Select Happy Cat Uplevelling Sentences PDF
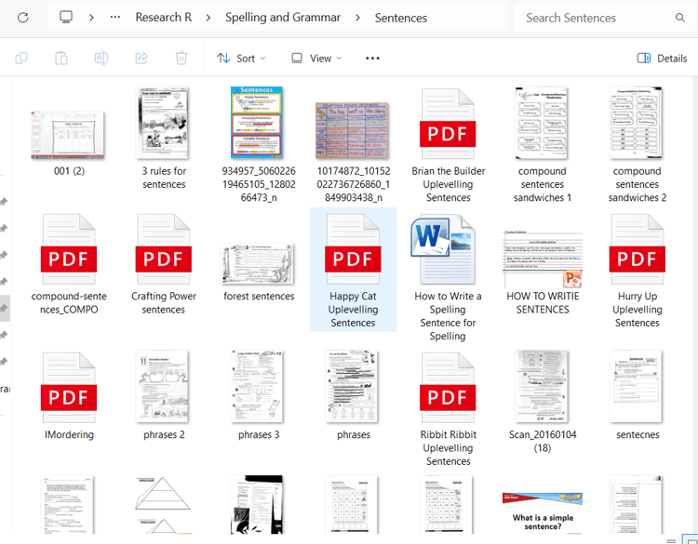 (x=353, y=270)
